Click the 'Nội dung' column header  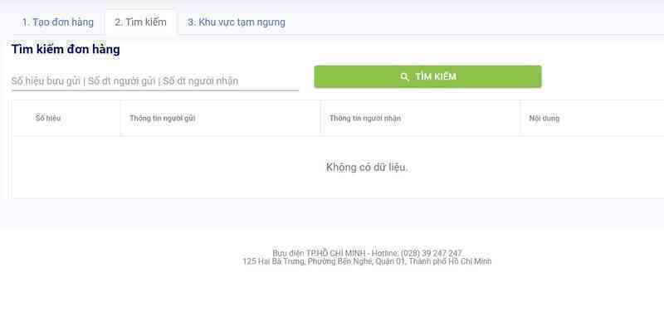(x=544, y=118)
